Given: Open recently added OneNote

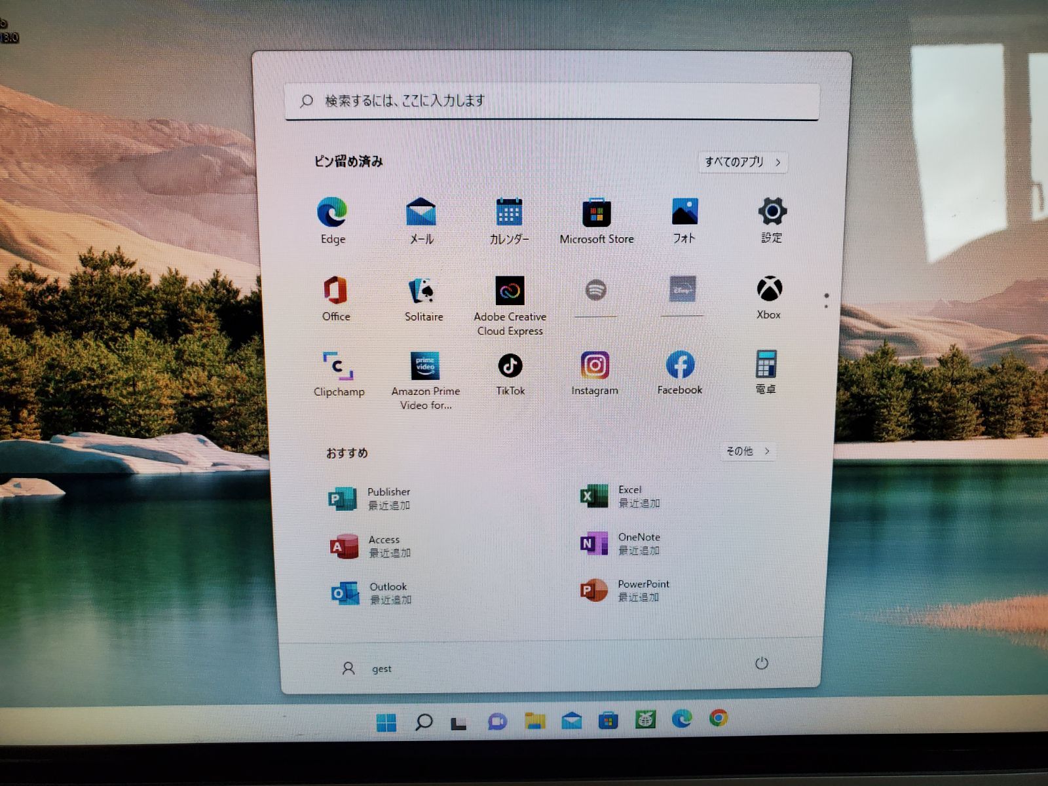Looking at the screenshot, I should (620, 544).
